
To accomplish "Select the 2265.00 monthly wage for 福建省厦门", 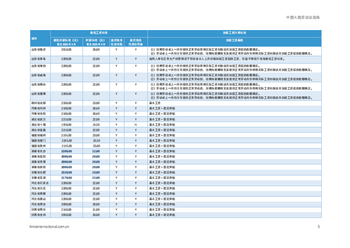I will [66, 141].
